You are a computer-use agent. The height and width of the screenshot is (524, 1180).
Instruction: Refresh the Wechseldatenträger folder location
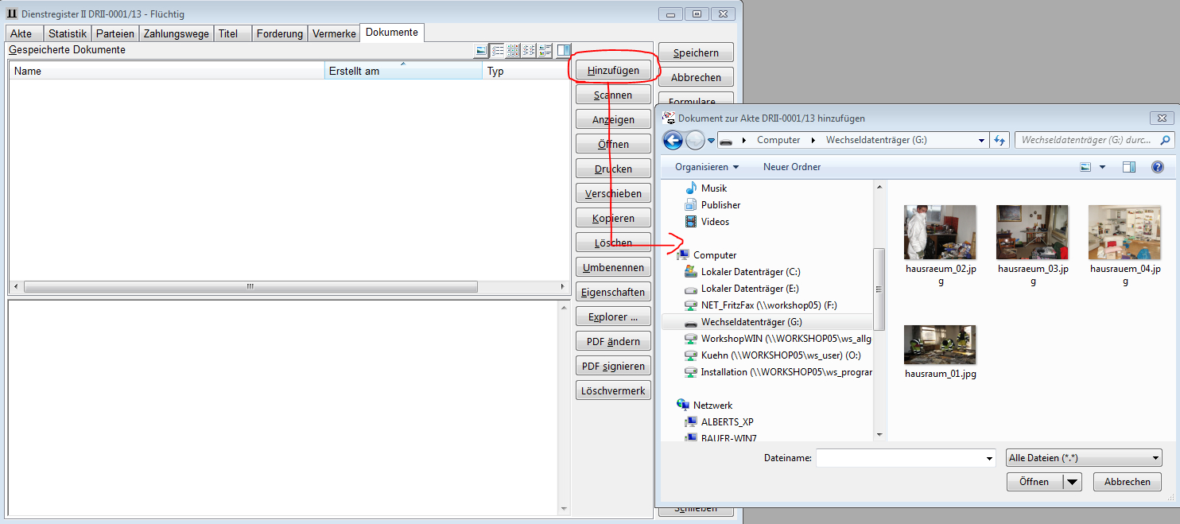tap(1000, 140)
